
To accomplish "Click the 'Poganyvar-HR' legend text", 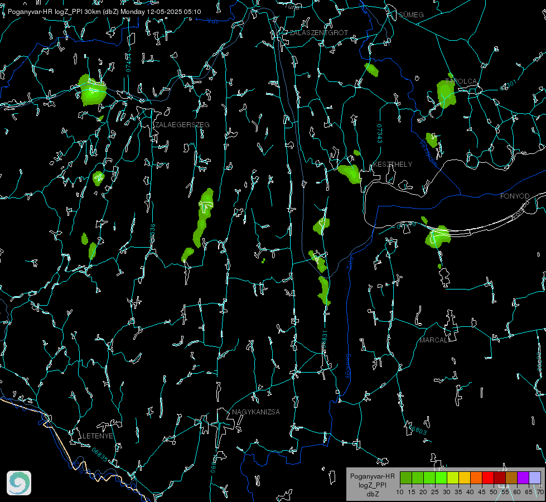I will click(x=372, y=476).
